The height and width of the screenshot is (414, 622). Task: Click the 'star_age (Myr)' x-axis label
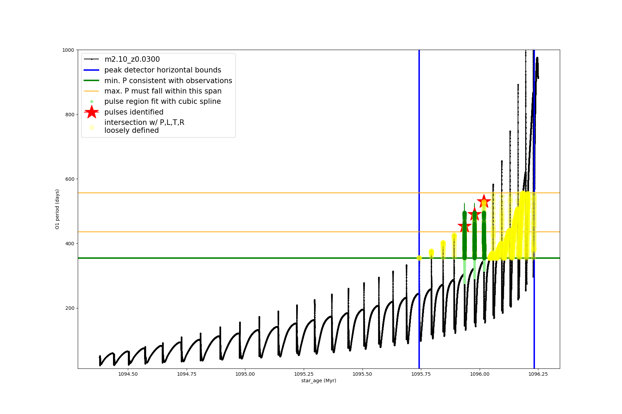tap(319, 381)
